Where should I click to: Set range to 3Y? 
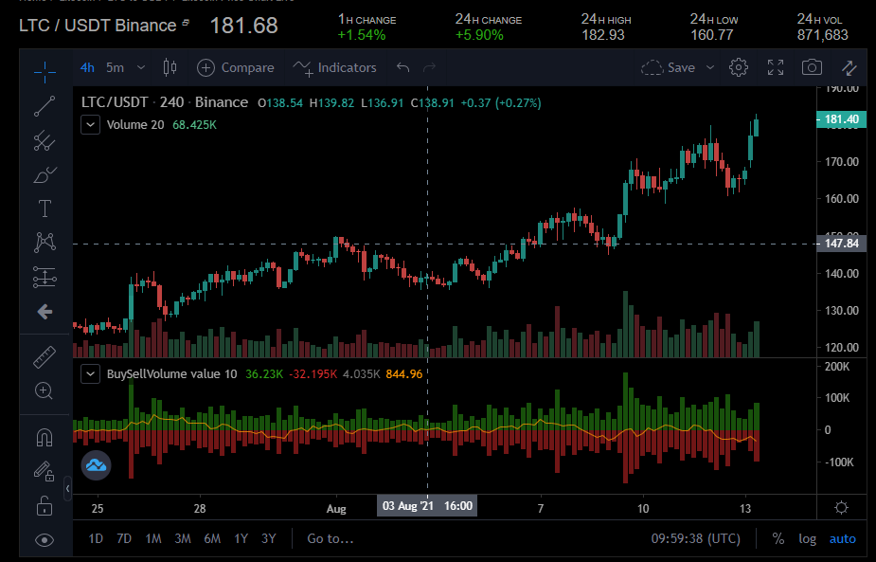click(269, 538)
